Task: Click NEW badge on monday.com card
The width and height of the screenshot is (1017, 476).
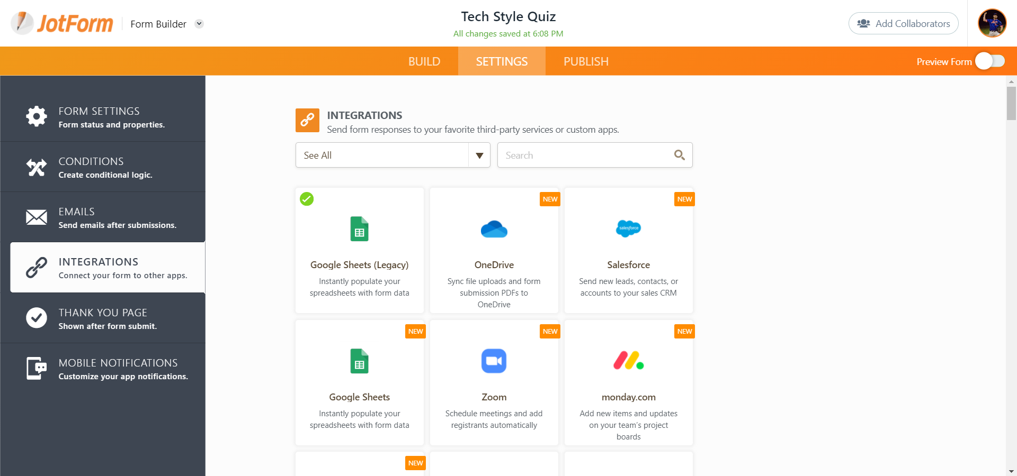Action: coord(685,332)
